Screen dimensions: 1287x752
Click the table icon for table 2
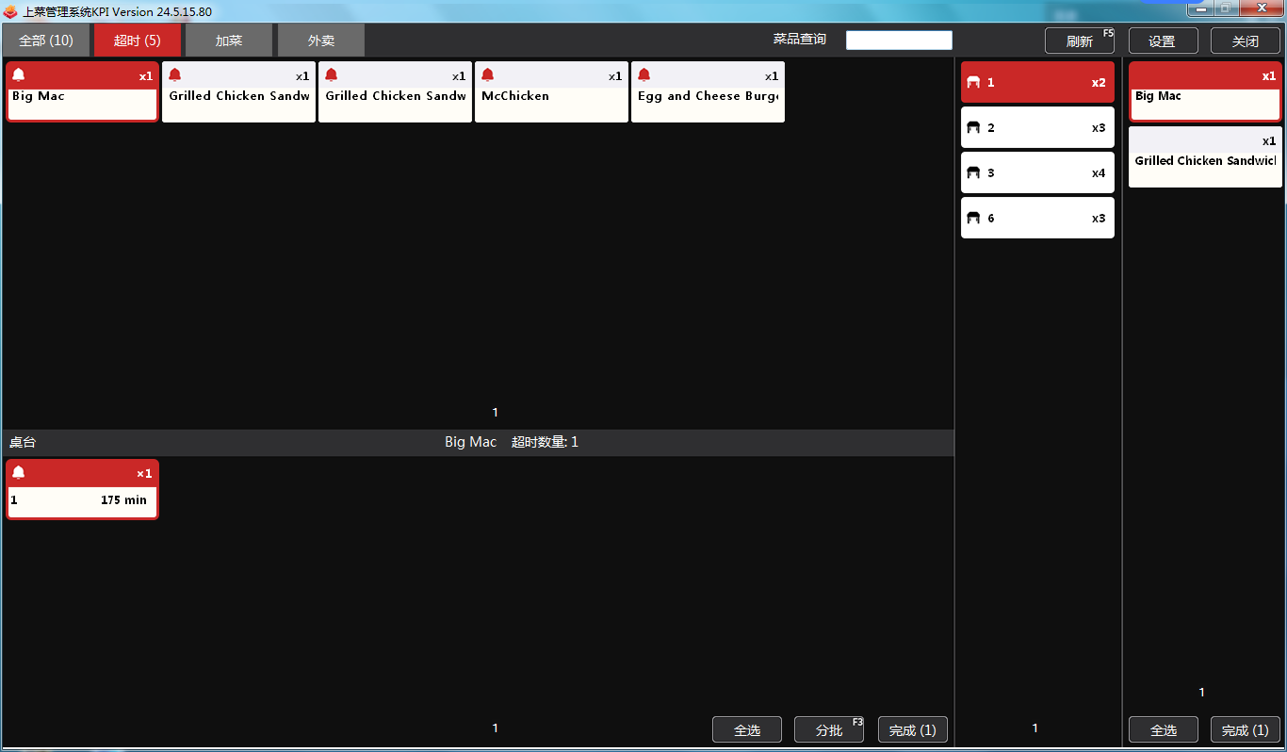(974, 128)
